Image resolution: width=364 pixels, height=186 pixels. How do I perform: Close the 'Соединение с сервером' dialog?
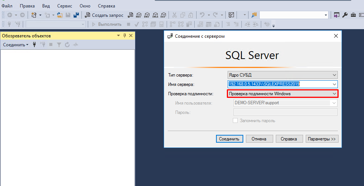pyautogui.click(x=336, y=36)
